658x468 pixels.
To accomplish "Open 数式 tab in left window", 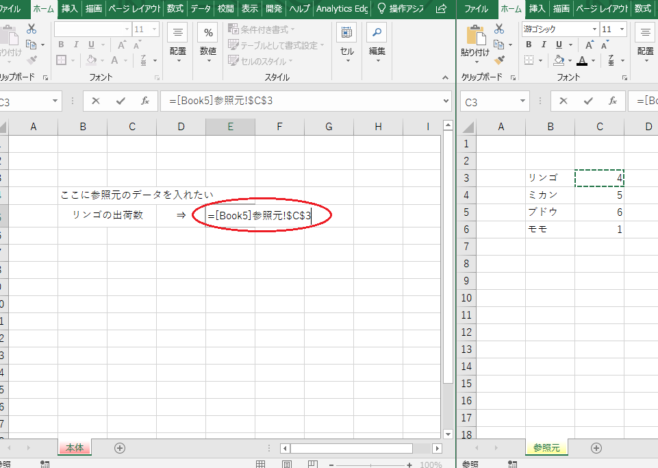I will 175,9.
